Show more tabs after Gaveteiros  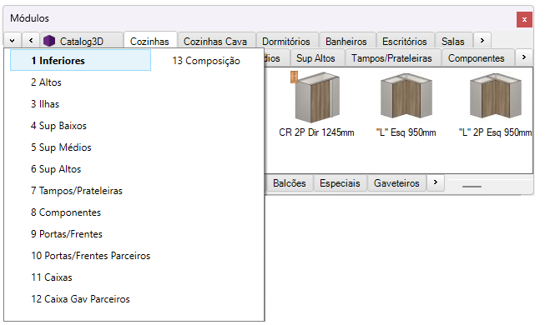click(x=436, y=182)
